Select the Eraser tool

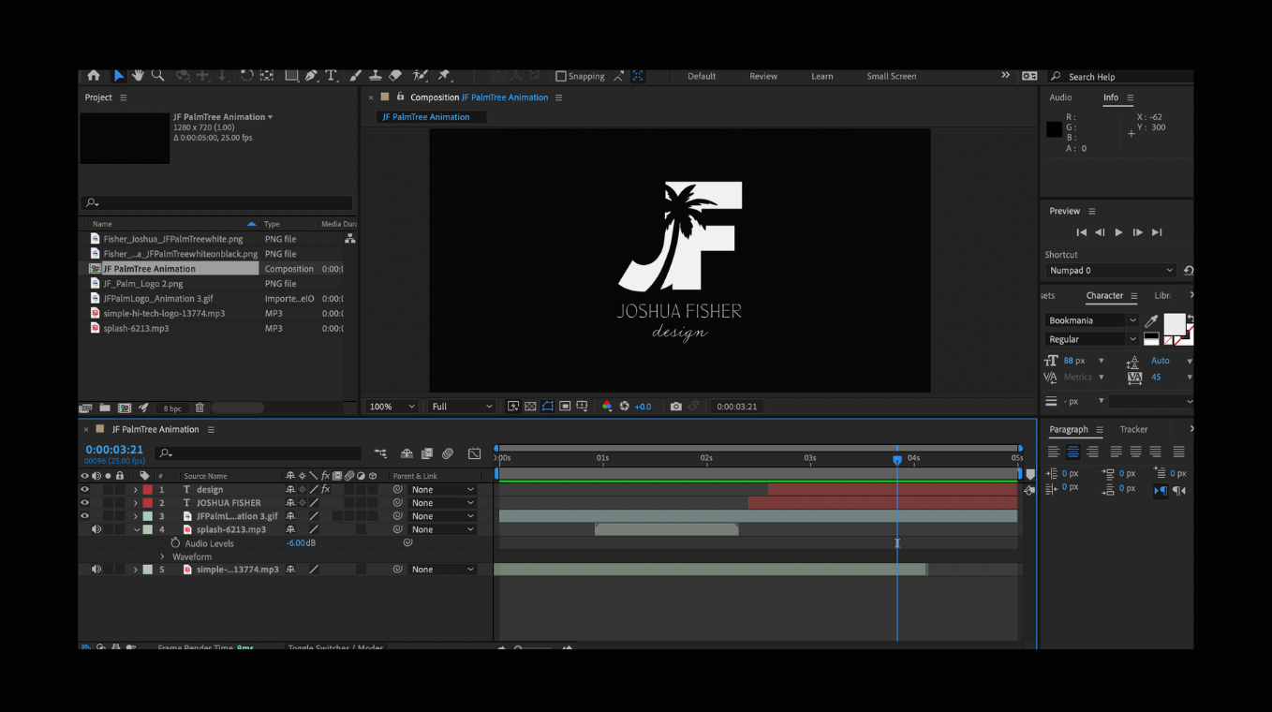(x=395, y=76)
